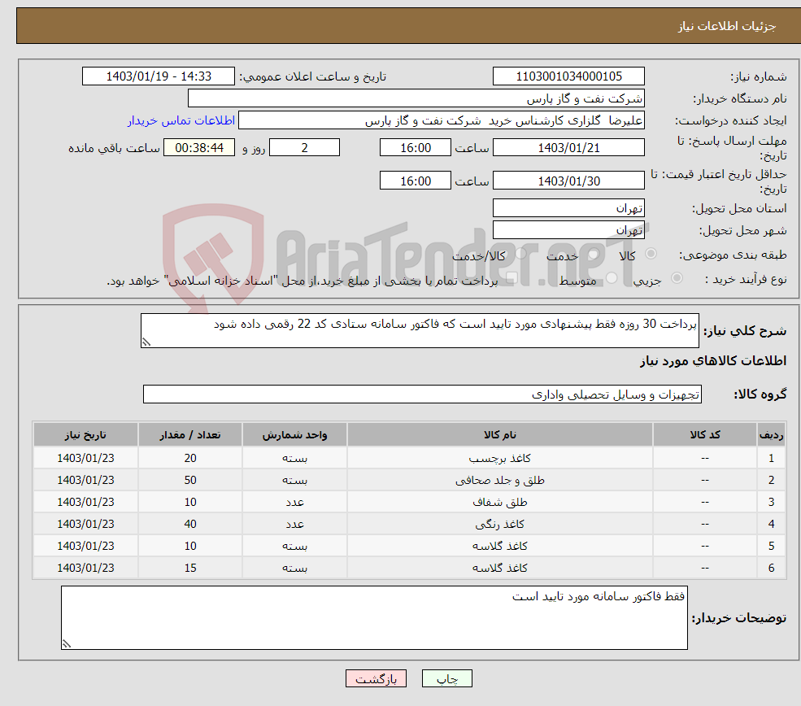This screenshot has width=801, height=706.
Task: Click quantity 20 in first row
Action: [190, 458]
